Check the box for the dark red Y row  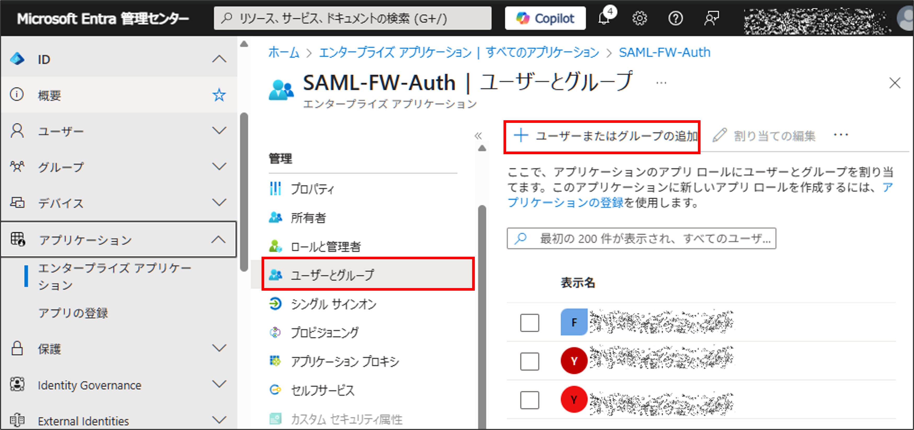click(x=529, y=361)
